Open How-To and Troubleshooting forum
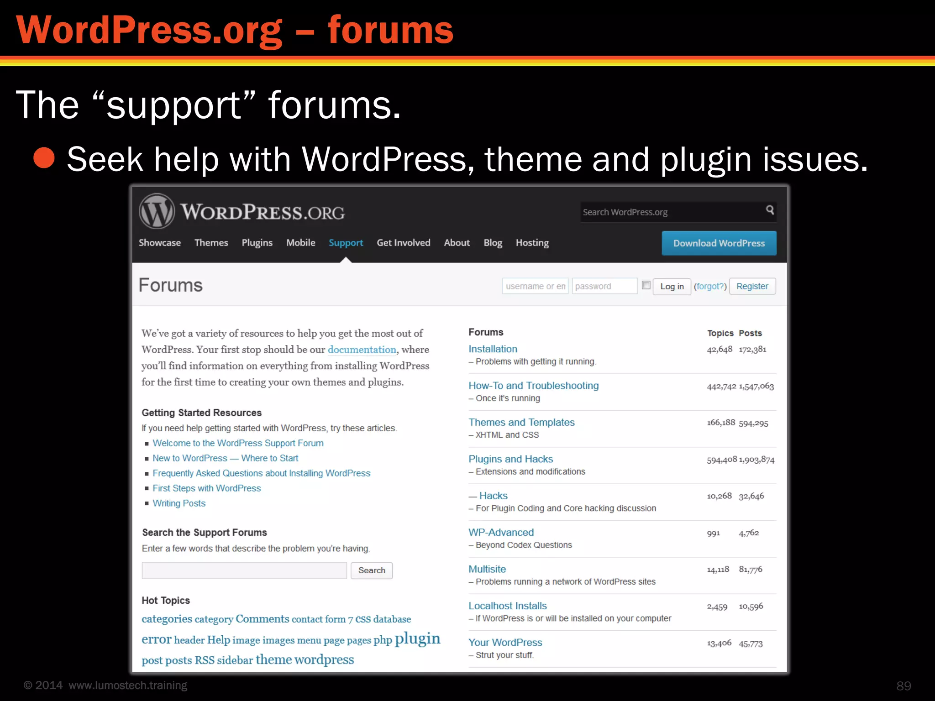The image size is (935, 701). tap(533, 386)
